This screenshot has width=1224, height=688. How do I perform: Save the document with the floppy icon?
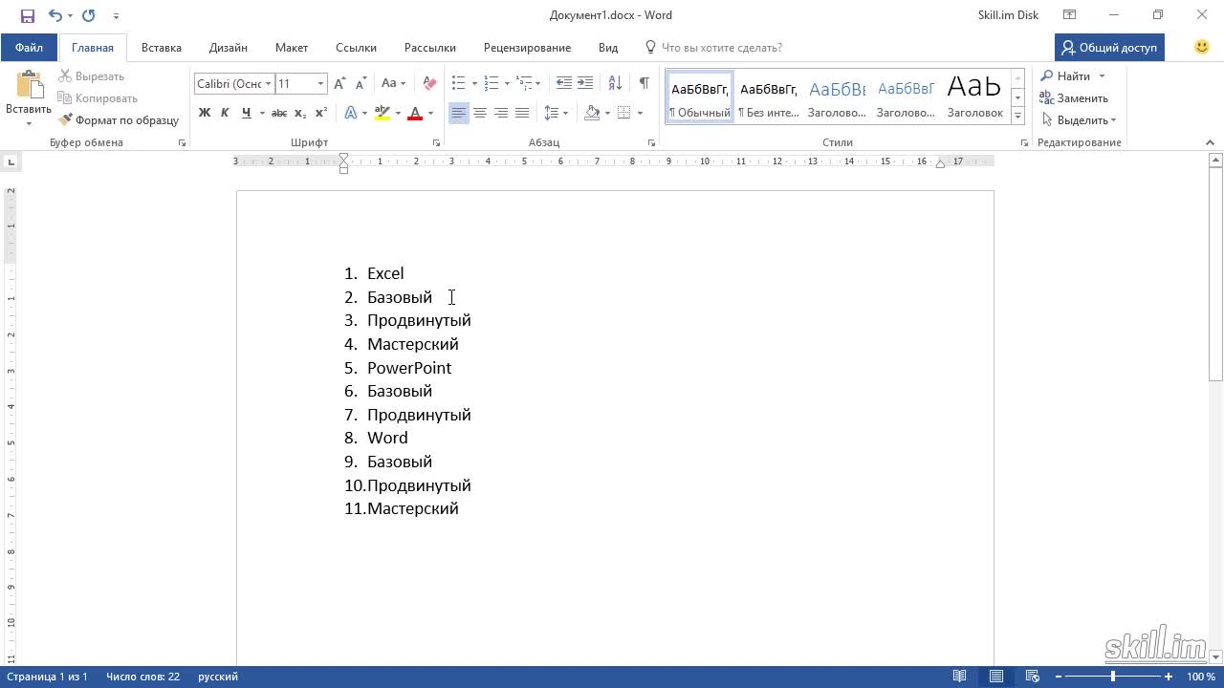[27, 15]
